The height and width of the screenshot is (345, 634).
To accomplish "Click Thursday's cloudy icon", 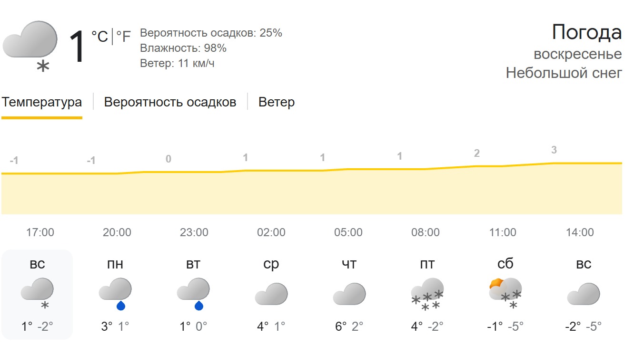I will 349,293.
